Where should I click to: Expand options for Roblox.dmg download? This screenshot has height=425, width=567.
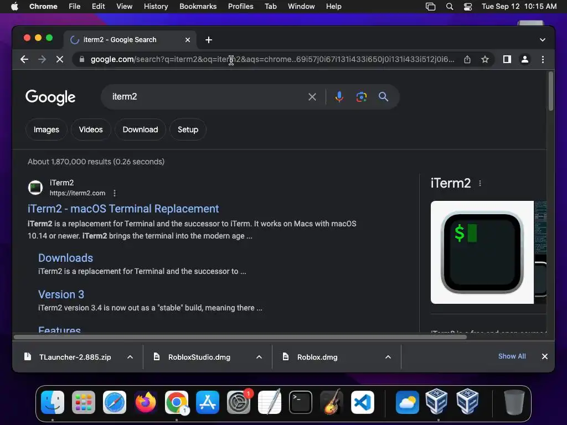[x=388, y=357]
